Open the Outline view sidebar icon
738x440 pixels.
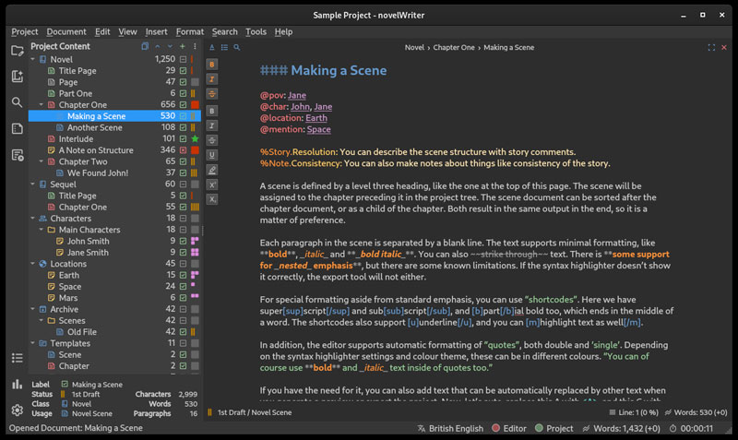click(18, 128)
